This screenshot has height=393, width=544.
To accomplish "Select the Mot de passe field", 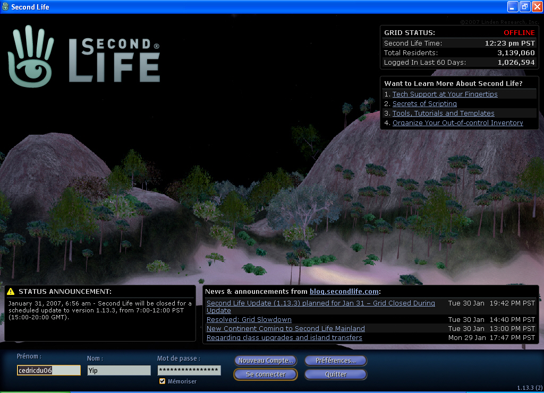I will tap(189, 370).
